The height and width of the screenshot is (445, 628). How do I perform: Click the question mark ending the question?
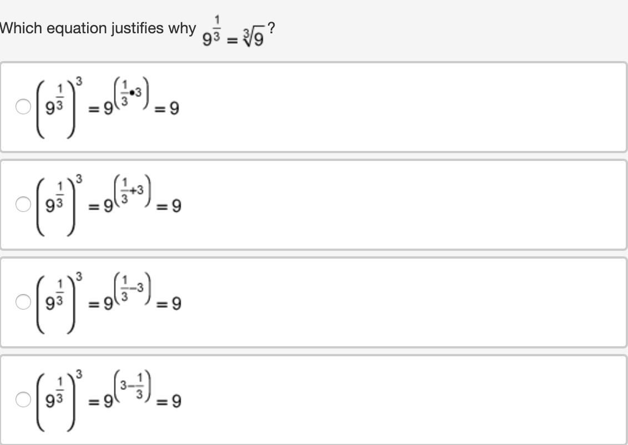(x=271, y=28)
